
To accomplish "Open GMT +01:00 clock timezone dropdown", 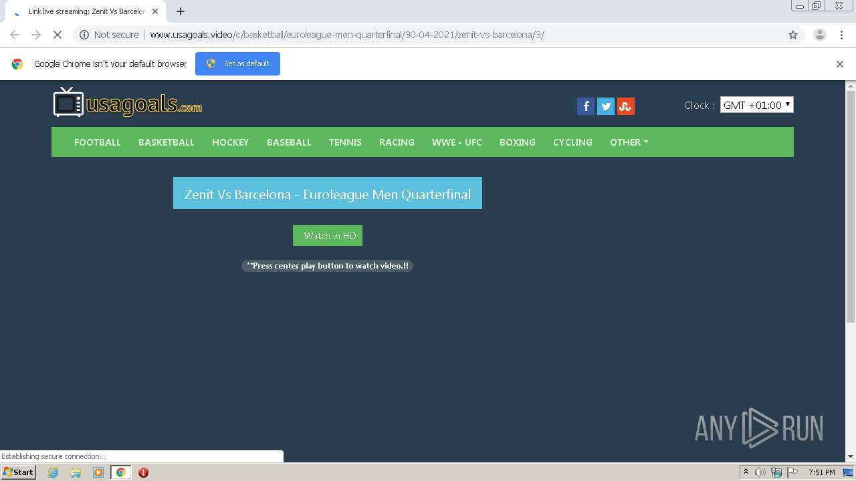I will pos(756,105).
